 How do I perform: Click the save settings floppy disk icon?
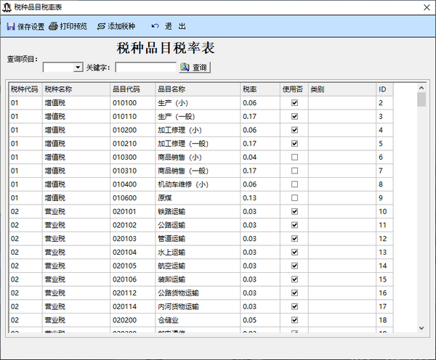[x=10, y=26]
